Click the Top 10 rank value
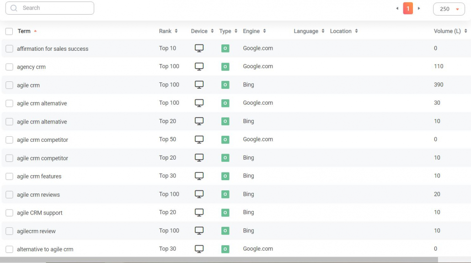Viewport: 471px width, 263px height. coord(168,48)
